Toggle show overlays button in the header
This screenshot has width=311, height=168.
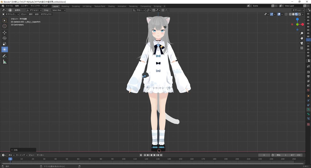tap(279, 14)
